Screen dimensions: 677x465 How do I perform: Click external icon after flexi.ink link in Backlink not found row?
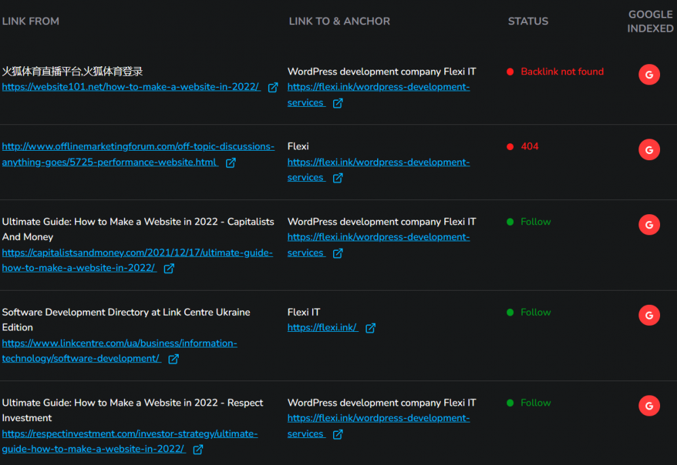pyautogui.click(x=338, y=103)
